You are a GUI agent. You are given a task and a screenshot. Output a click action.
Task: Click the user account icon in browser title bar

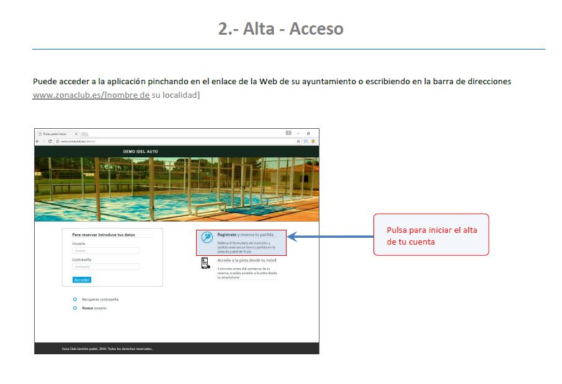pyautogui.click(x=288, y=133)
